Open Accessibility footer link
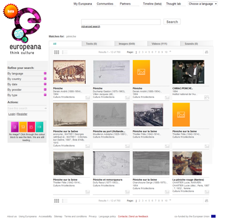Screen dimensions: 227x222 (x=45, y=216)
